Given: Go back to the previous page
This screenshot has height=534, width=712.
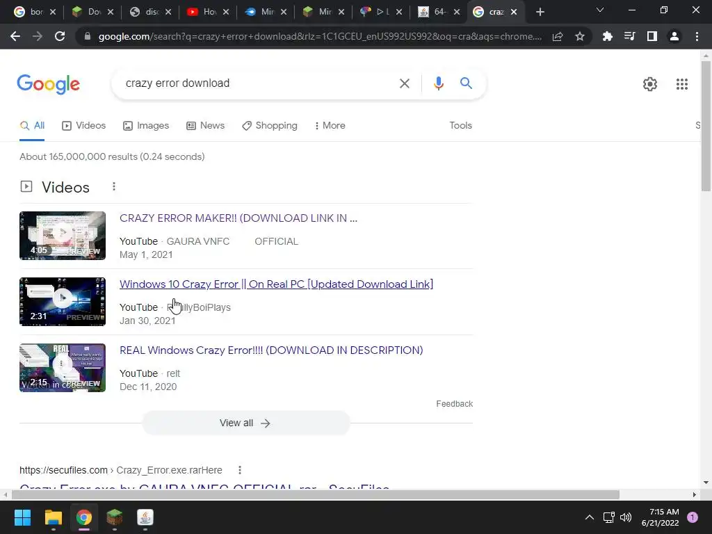Looking at the screenshot, I should [x=15, y=36].
